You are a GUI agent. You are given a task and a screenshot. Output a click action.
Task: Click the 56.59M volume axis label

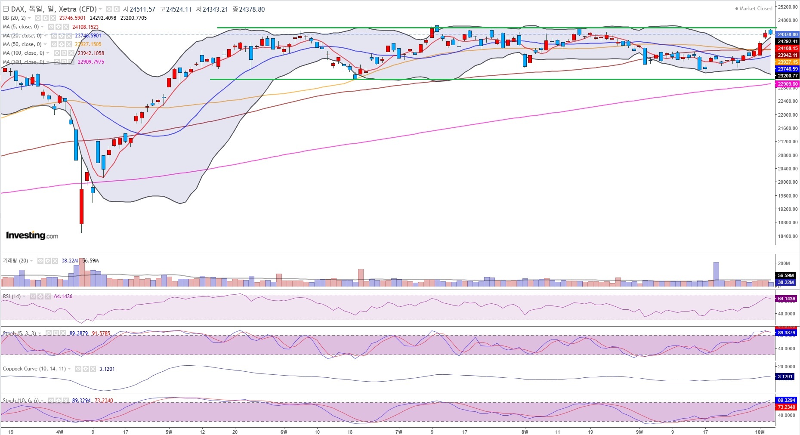click(786, 275)
